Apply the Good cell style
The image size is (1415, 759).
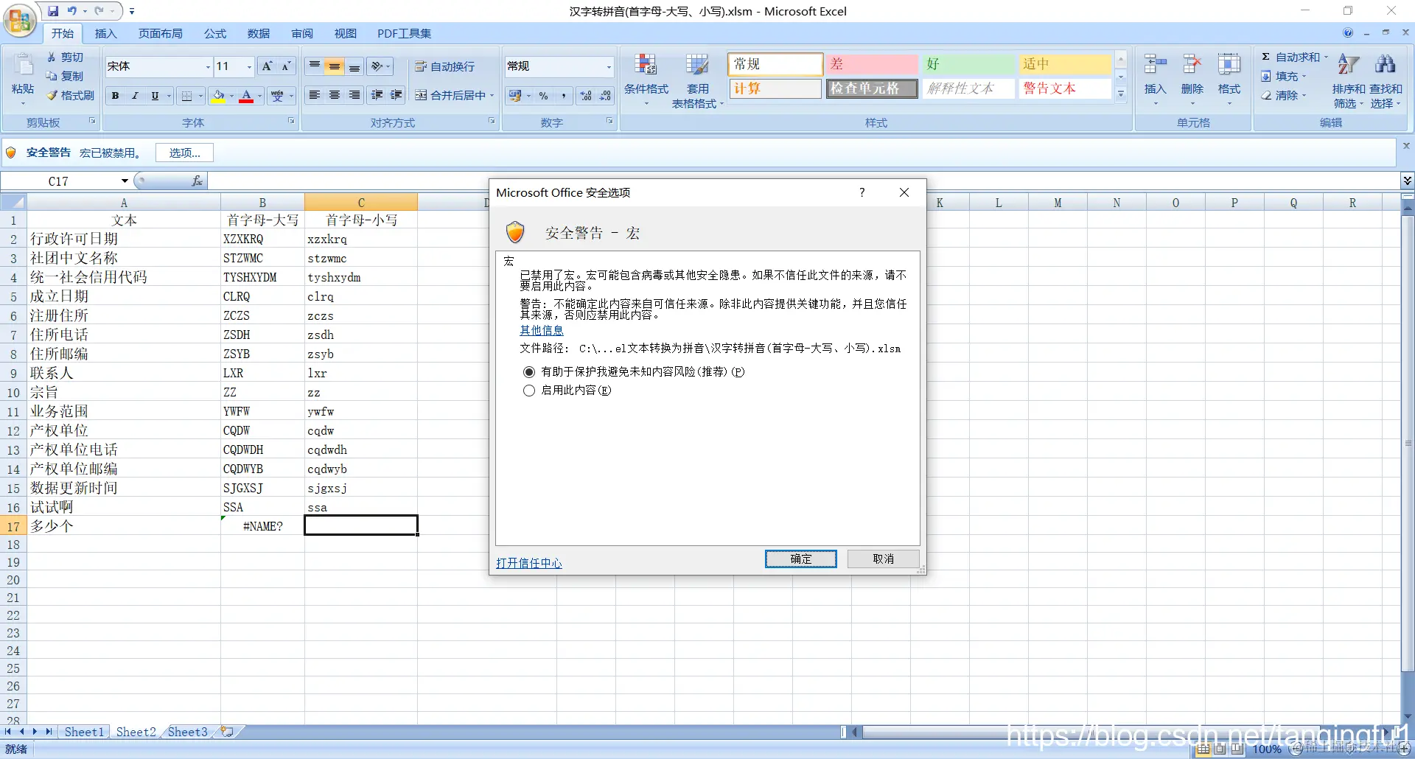pyautogui.click(x=969, y=64)
